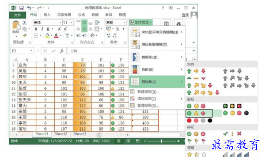Toggle Underline formatting
This screenshot has width=263, height=158.
[48, 29]
